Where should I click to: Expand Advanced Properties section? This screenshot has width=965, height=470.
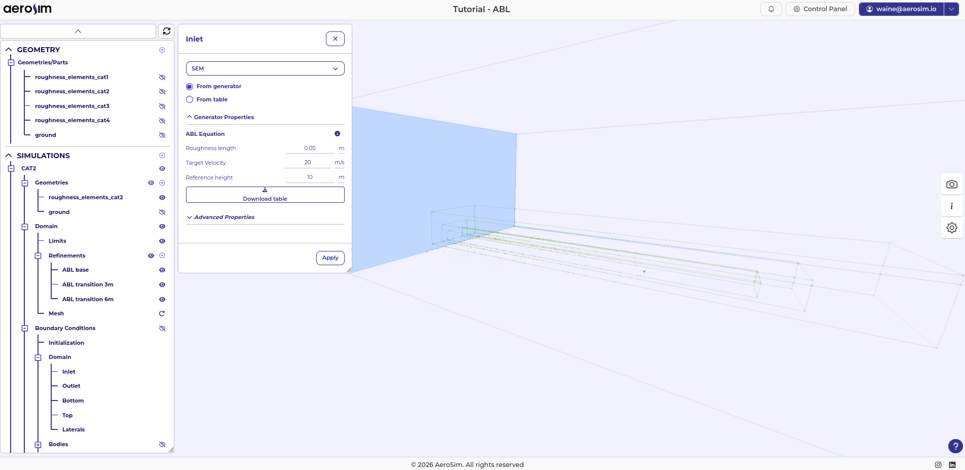[224, 217]
